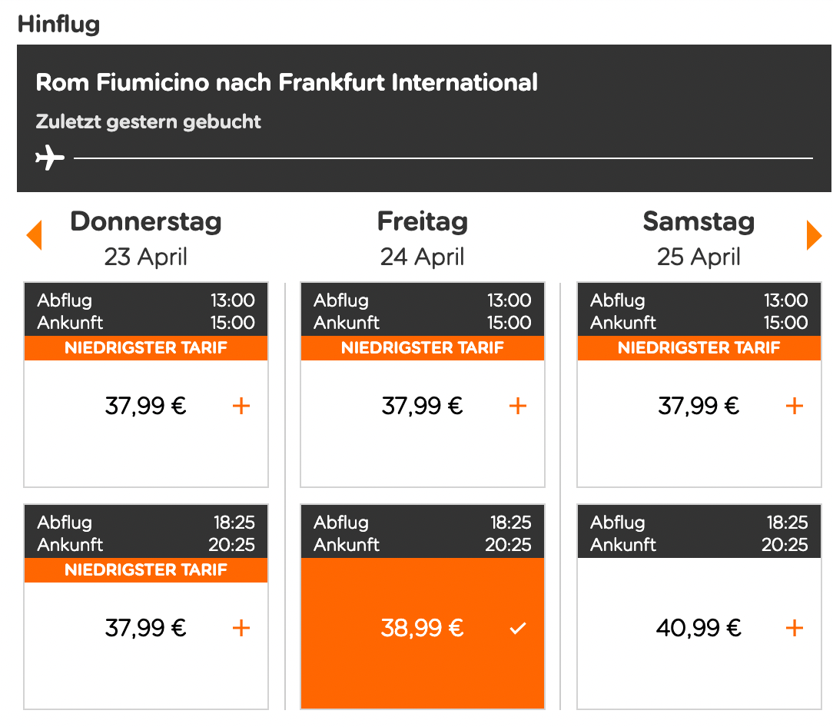Click Saturday 13:00 Niedrigster Tarif banner

(x=699, y=348)
